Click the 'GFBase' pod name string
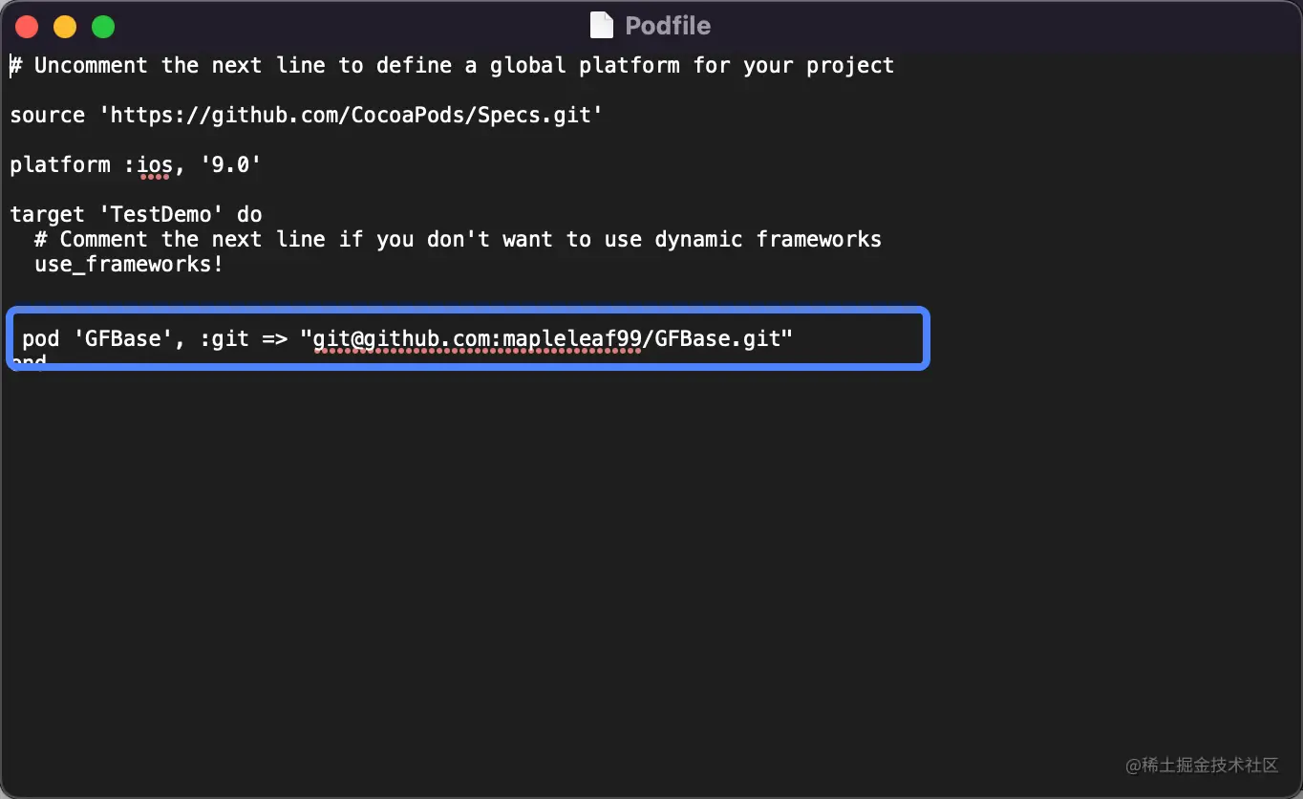 [x=122, y=339]
